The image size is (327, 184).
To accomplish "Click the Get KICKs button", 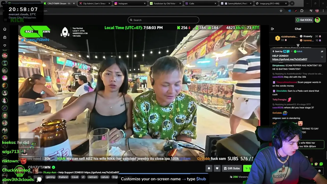I will 304,20.
